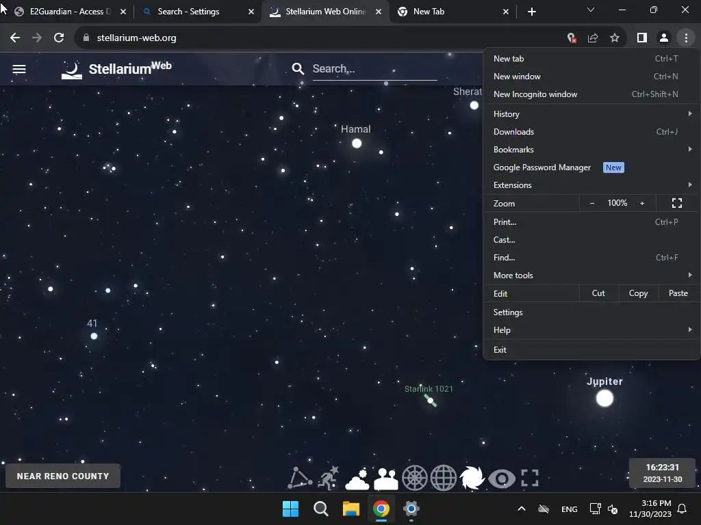701x525 pixels.
Task: Toggle azimuthal grid icon
Action: (x=414, y=478)
